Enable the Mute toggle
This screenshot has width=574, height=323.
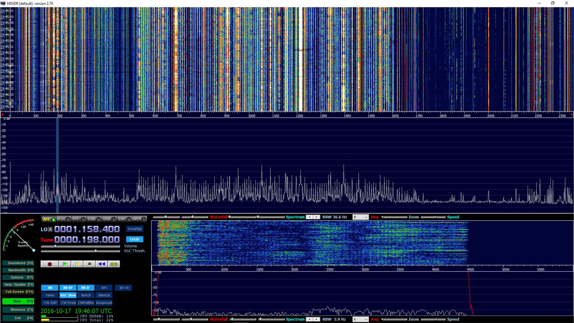coord(50,295)
